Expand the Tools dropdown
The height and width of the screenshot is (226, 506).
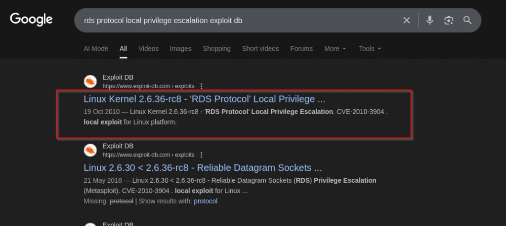(370, 49)
